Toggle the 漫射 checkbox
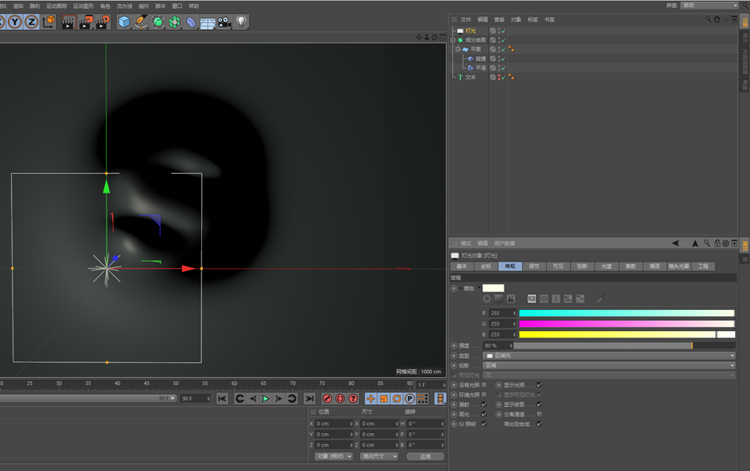 coord(484,405)
